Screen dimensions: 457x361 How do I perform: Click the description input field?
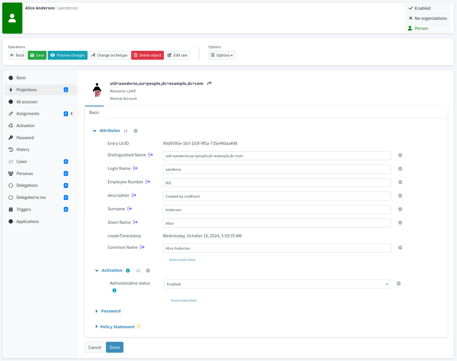(x=277, y=196)
